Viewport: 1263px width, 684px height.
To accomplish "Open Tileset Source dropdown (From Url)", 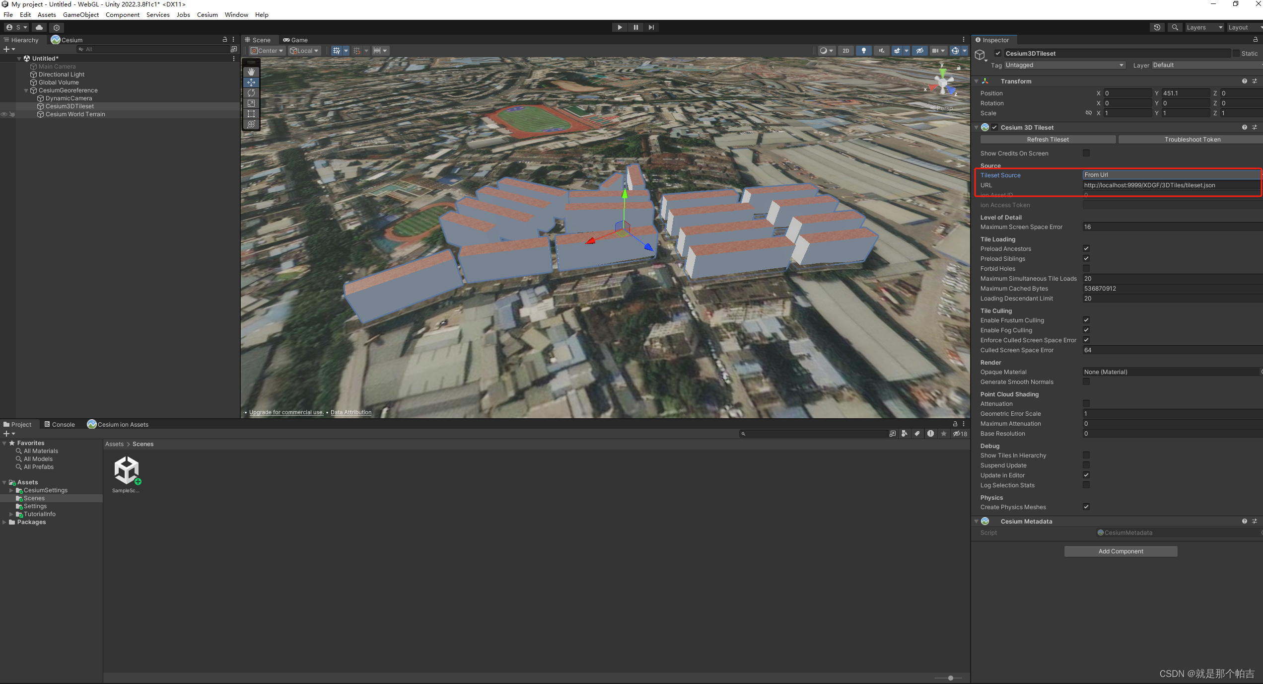I will 1172,175.
